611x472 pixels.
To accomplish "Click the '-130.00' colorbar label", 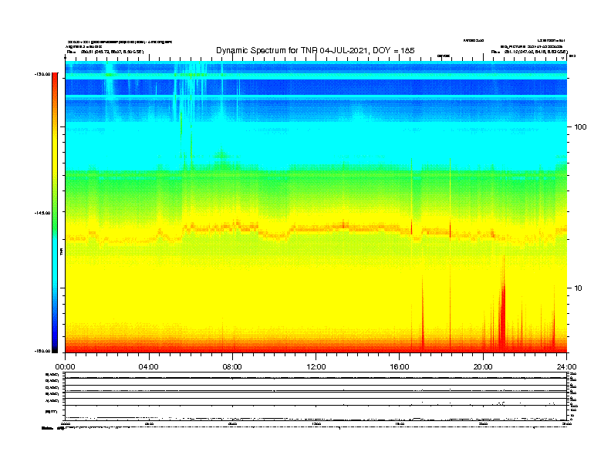I will (42, 74).
